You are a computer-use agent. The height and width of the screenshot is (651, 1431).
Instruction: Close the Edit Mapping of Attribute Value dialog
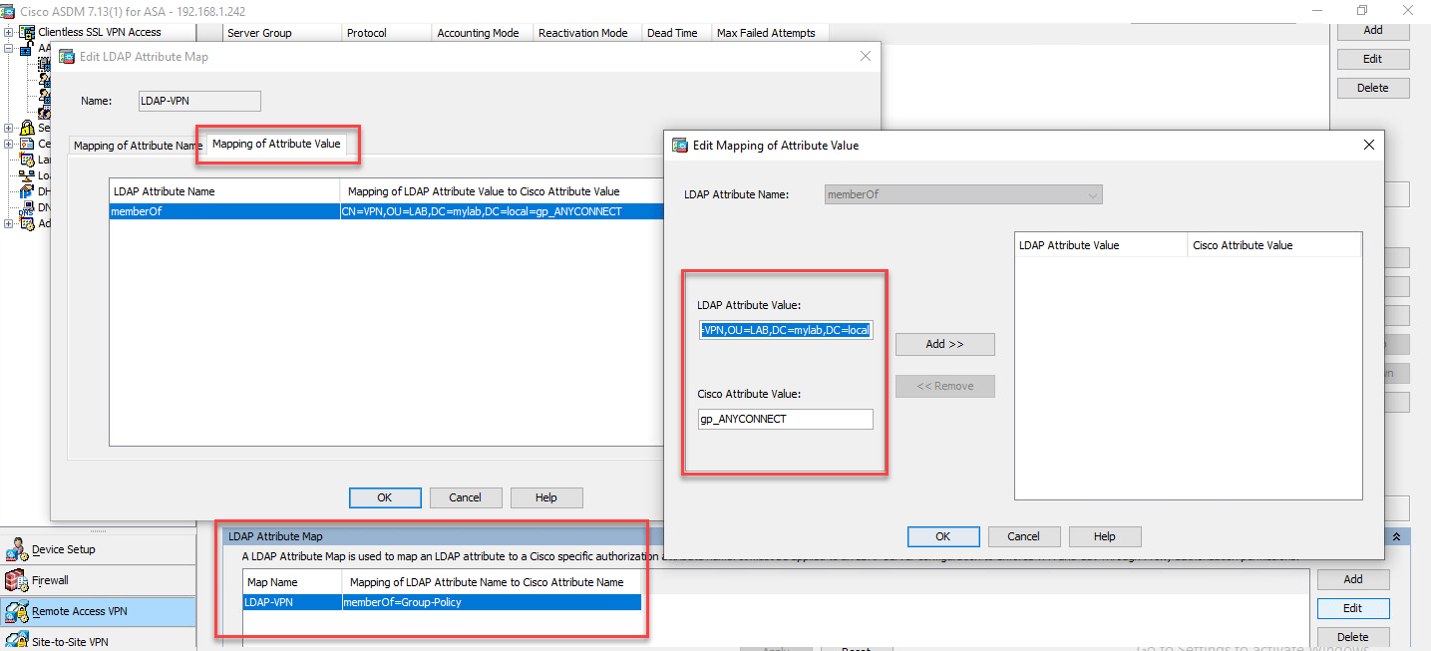click(x=1369, y=145)
